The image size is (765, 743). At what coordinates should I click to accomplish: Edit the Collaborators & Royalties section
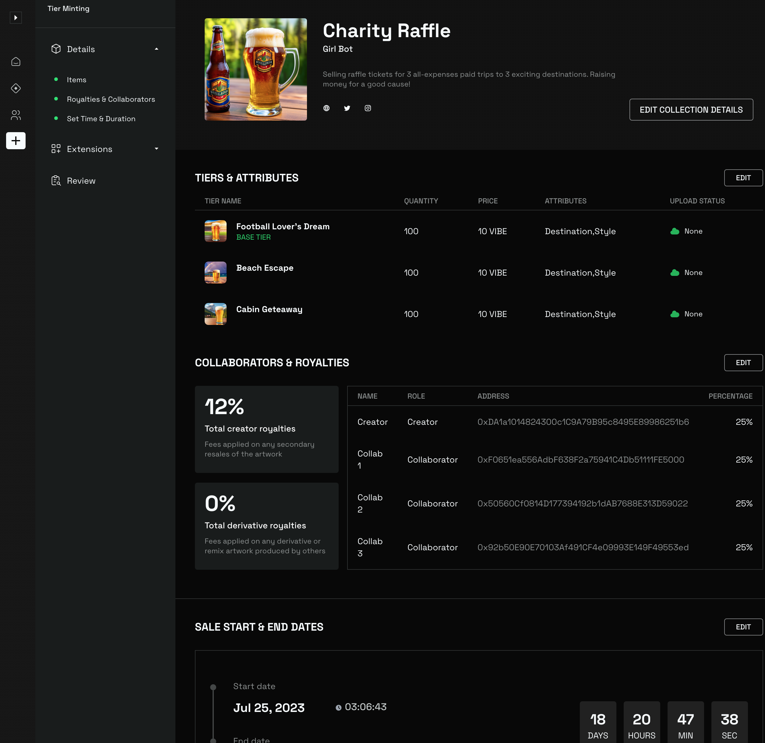(x=743, y=363)
